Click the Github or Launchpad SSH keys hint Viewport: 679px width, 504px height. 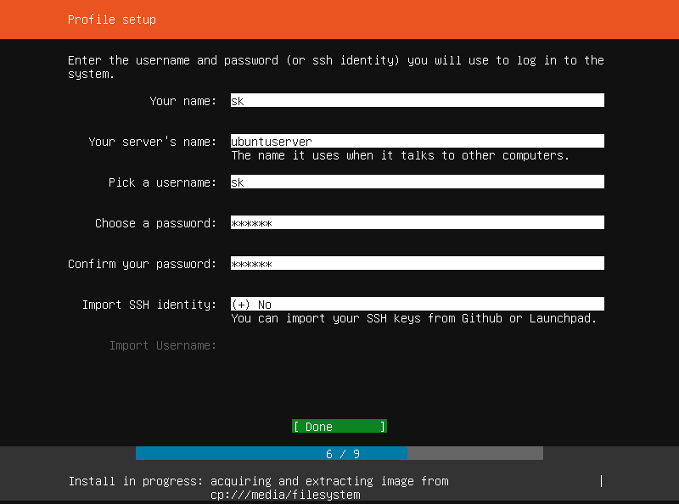coord(413,318)
